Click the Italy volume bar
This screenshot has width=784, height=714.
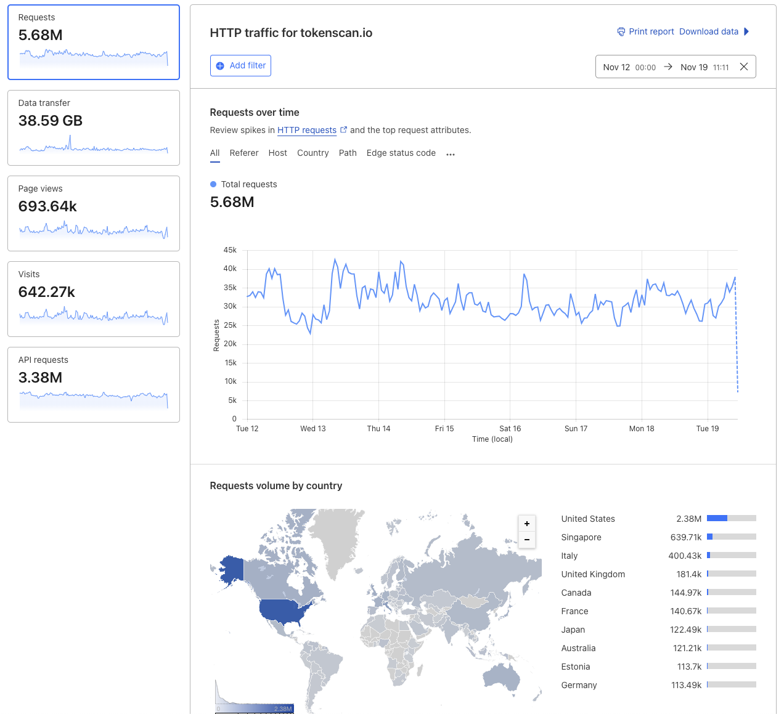pyautogui.click(x=732, y=555)
